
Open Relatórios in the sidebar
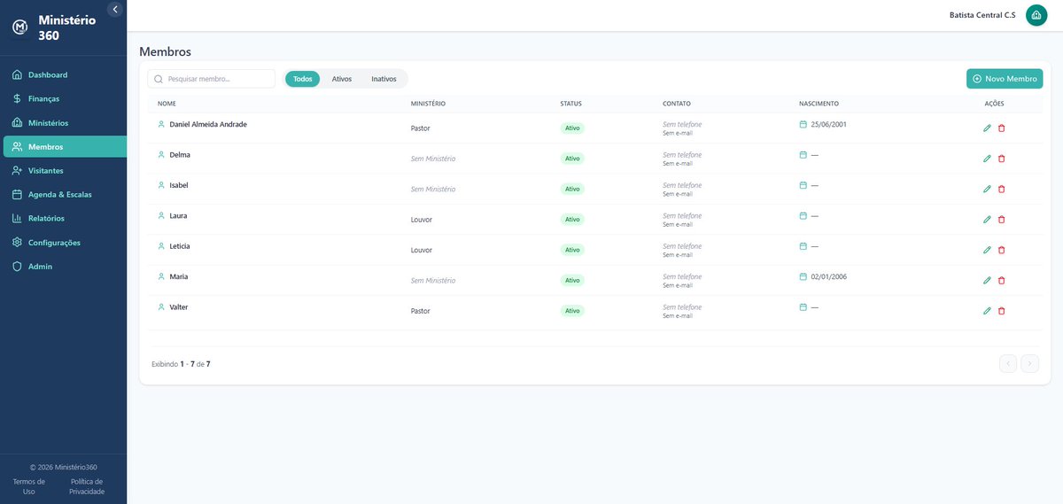coord(64,218)
